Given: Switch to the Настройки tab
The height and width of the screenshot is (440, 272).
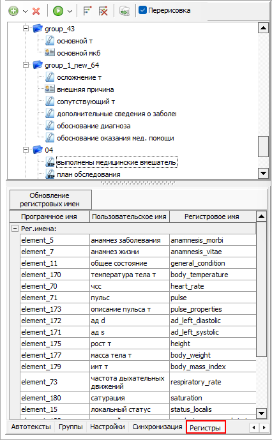Looking at the screenshot, I should 107,427.
